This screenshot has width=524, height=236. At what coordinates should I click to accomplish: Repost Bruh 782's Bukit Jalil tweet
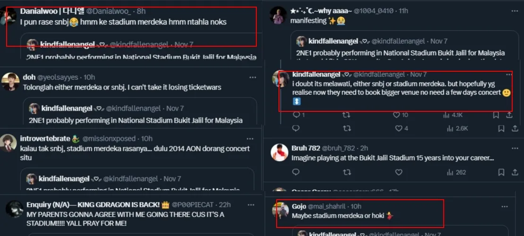click(x=347, y=172)
